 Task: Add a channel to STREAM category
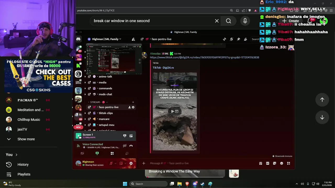(133, 102)
